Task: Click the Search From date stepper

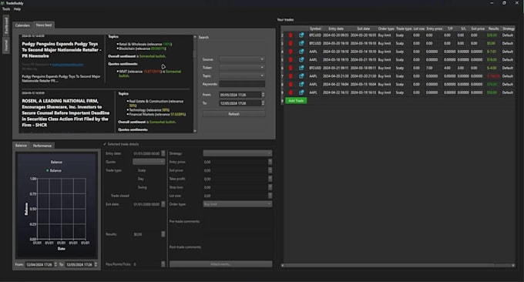Action: tap(263, 95)
